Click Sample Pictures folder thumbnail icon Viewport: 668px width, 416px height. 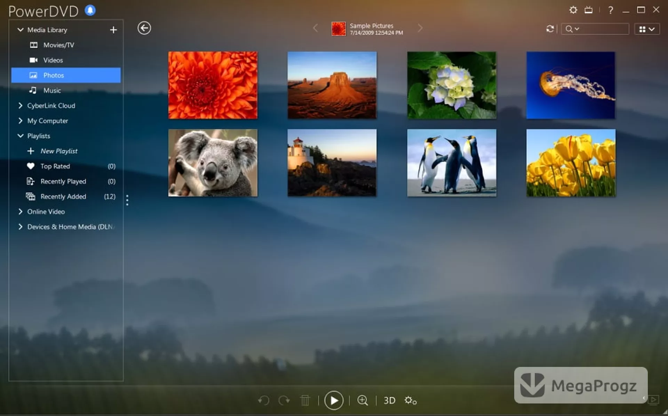coord(339,29)
